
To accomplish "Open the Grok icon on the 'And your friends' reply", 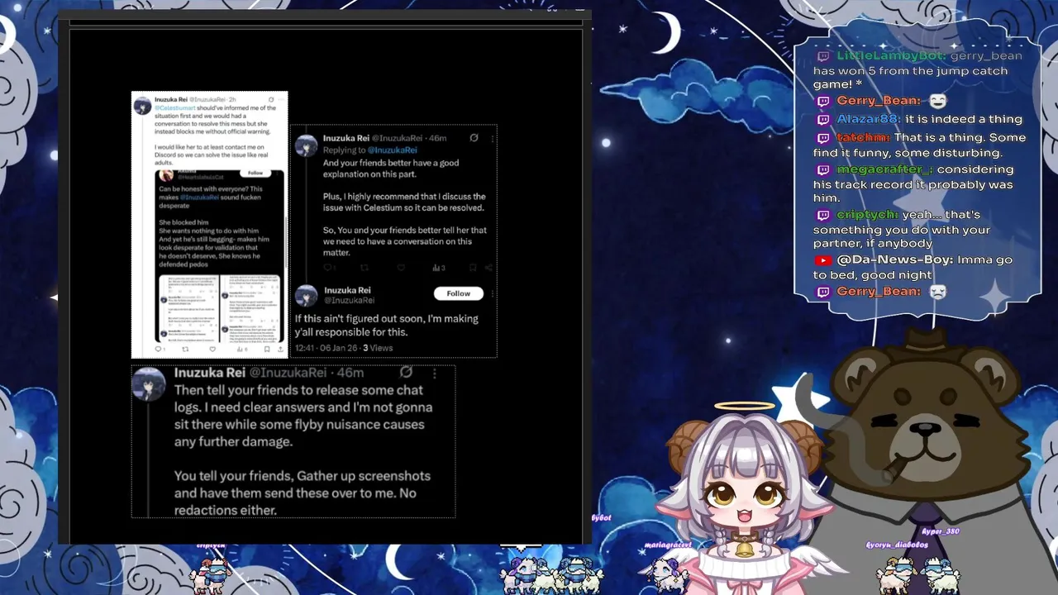I will [x=474, y=138].
